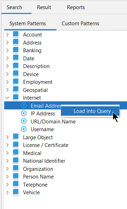127x209 pixels.
Task: Expand the Banking tree node
Action: 8,50
